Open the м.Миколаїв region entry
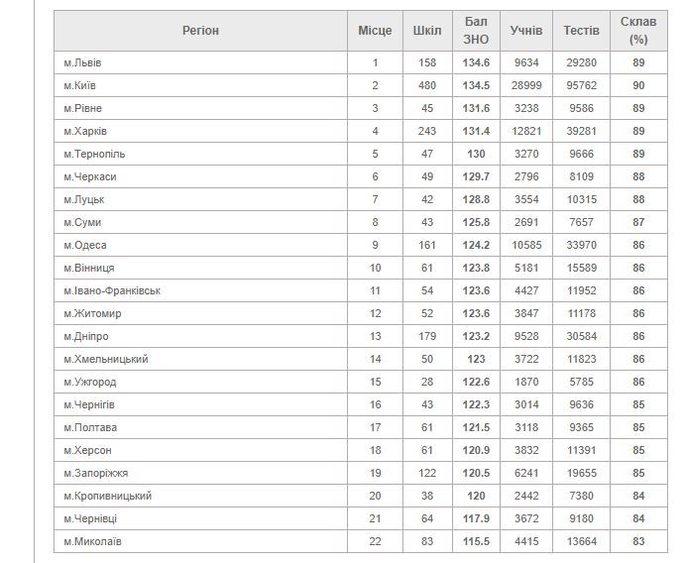685x563 pixels. [x=93, y=541]
